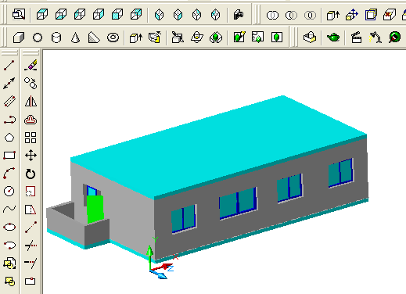Open the Setup Profile tool
Image resolution: width=406 pixels, height=294 pixels.
277,38
